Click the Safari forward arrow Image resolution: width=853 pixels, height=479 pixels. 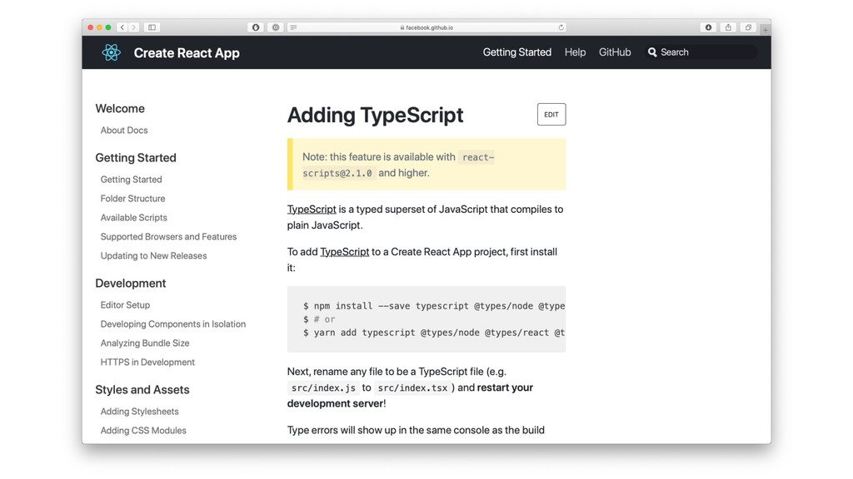(x=133, y=27)
